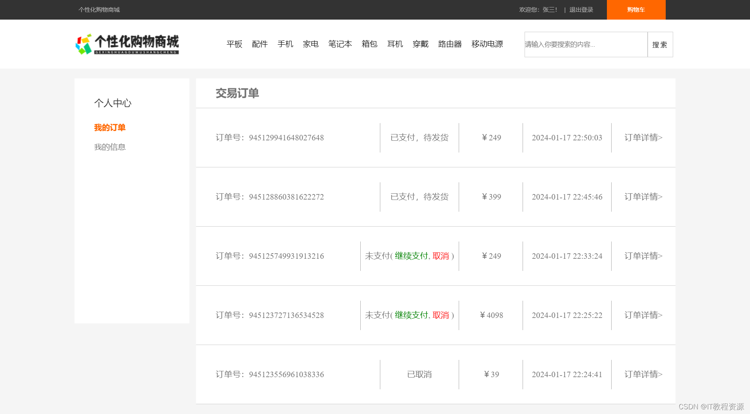
Task: Open 订单详情 for order 945129941648027648
Action: click(x=643, y=138)
